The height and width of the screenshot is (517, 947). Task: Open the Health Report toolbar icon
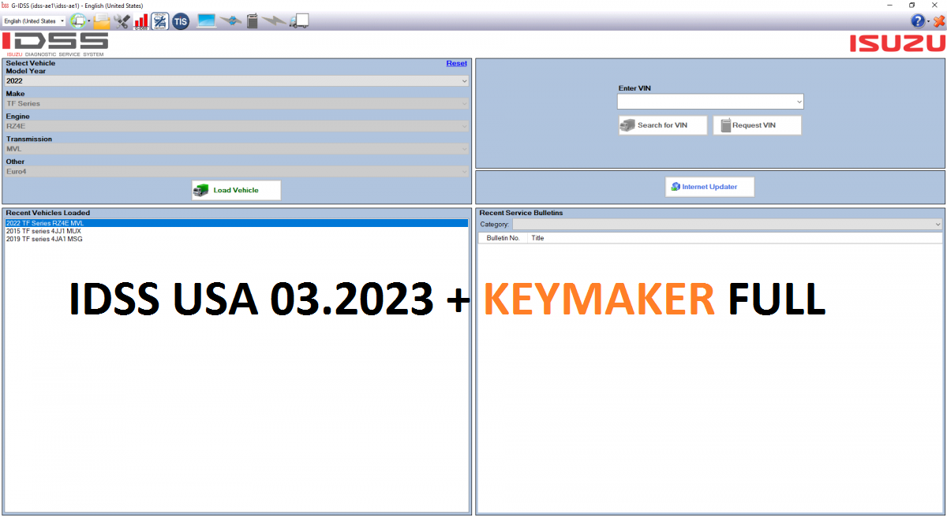tap(160, 21)
